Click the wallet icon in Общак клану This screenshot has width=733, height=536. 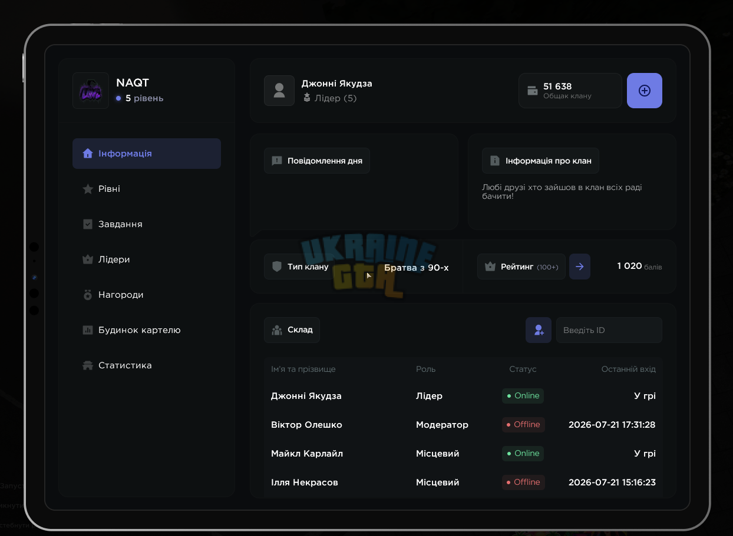[x=532, y=91]
